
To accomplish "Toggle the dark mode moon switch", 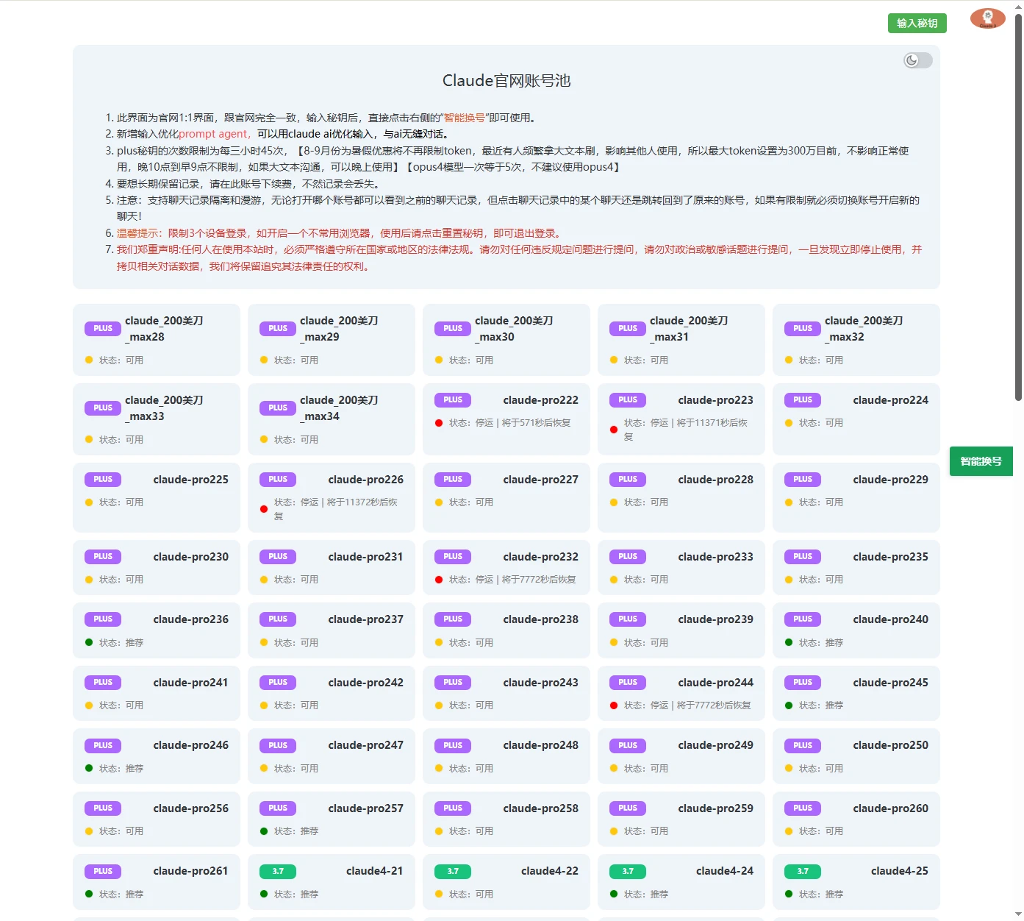I will pyautogui.click(x=917, y=60).
